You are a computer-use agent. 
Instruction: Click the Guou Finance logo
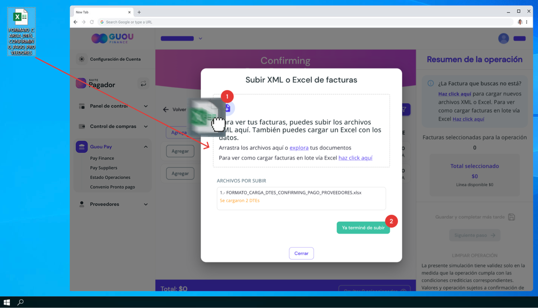[112, 38]
